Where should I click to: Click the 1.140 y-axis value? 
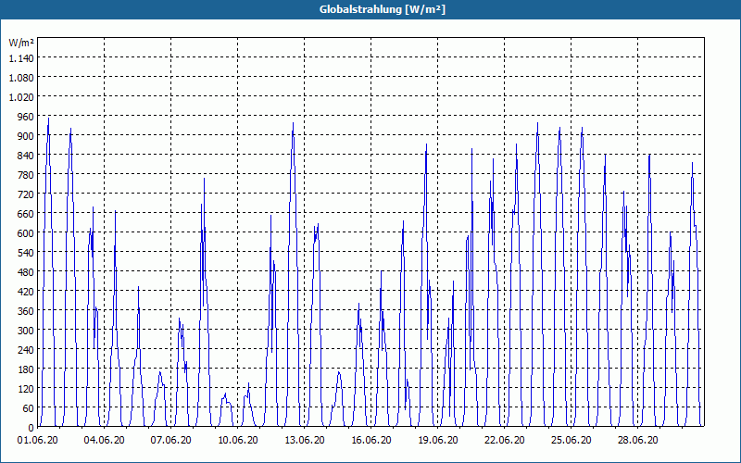tap(21, 57)
